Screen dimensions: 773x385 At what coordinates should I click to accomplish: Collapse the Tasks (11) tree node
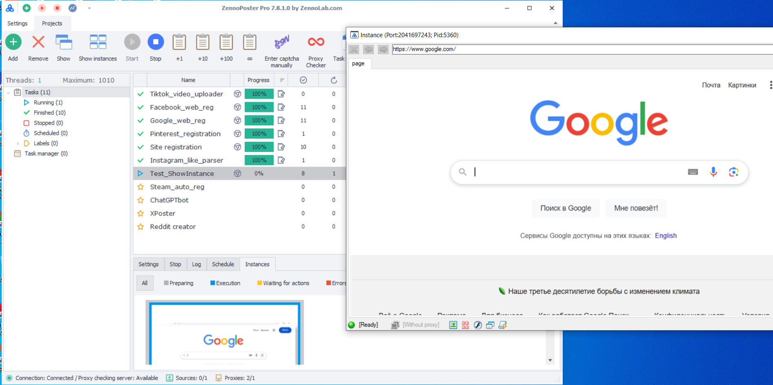point(8,93)
